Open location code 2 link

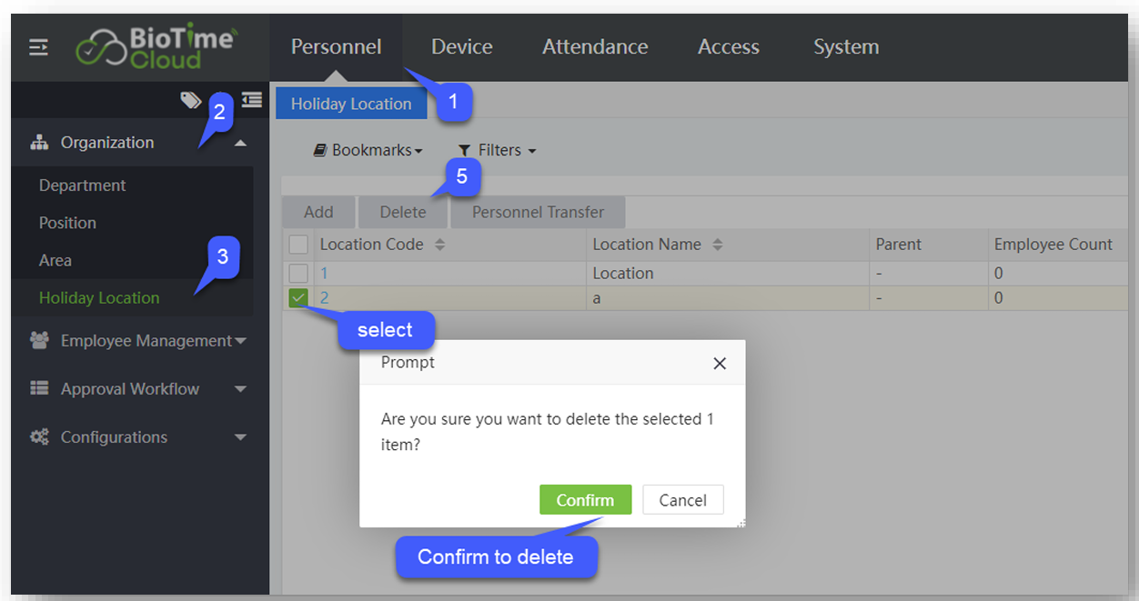[325, 297]
